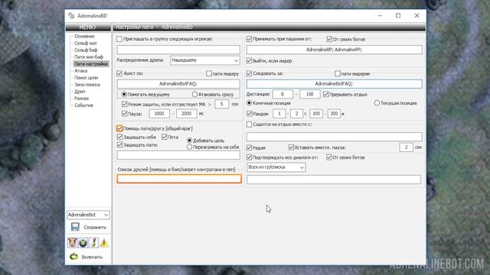The image size is (490, 275).
Task: Click the friends list input field
Action: [179, 179]
